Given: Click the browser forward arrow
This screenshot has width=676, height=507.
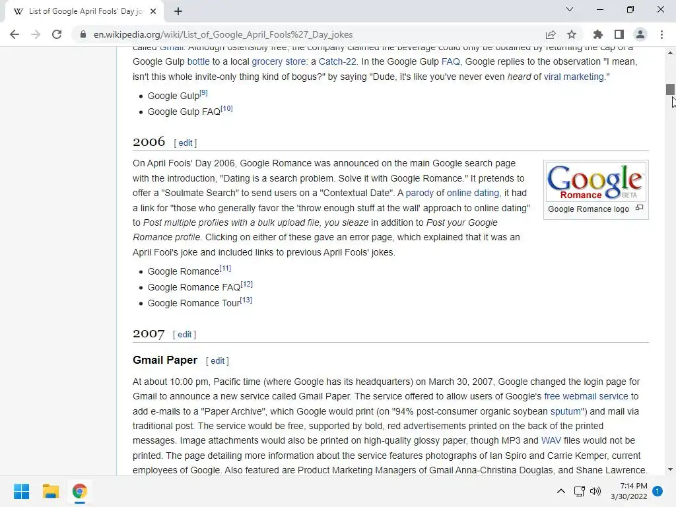Looking at the screenshot, I should click(36, 34).
